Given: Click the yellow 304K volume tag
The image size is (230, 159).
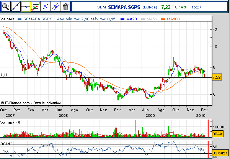Looking at the screenshot, I should click(218, 134).
